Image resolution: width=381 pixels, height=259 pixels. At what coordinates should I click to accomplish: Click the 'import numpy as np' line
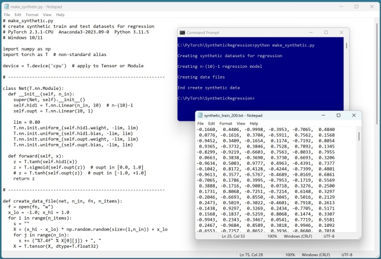[x=27, y=49]
